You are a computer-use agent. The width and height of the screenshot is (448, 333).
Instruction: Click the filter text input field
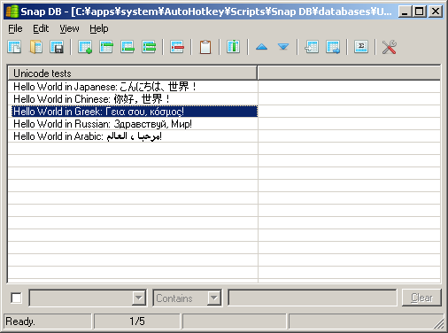click(x=313, y=298)
